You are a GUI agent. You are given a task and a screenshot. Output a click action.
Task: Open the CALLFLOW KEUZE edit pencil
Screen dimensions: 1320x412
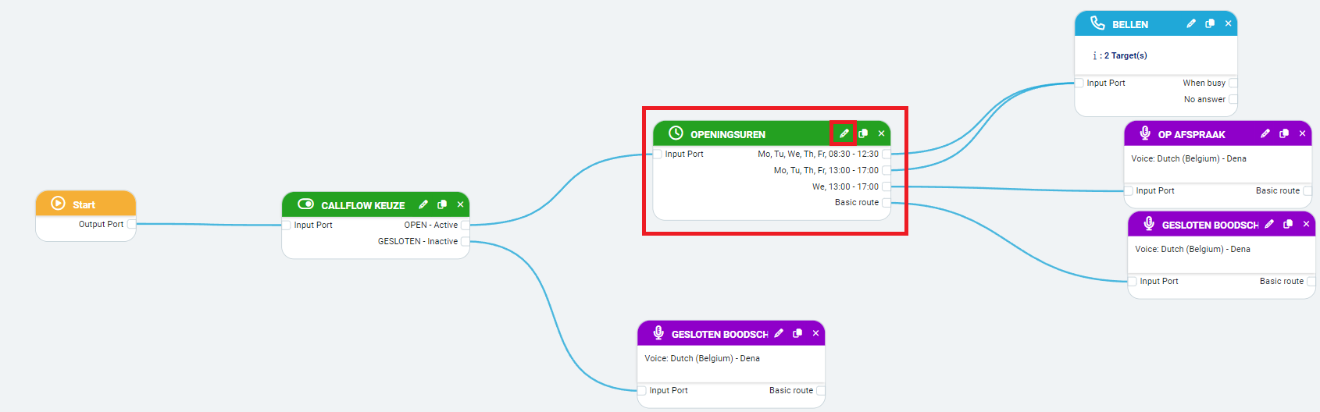coord(423,204)
